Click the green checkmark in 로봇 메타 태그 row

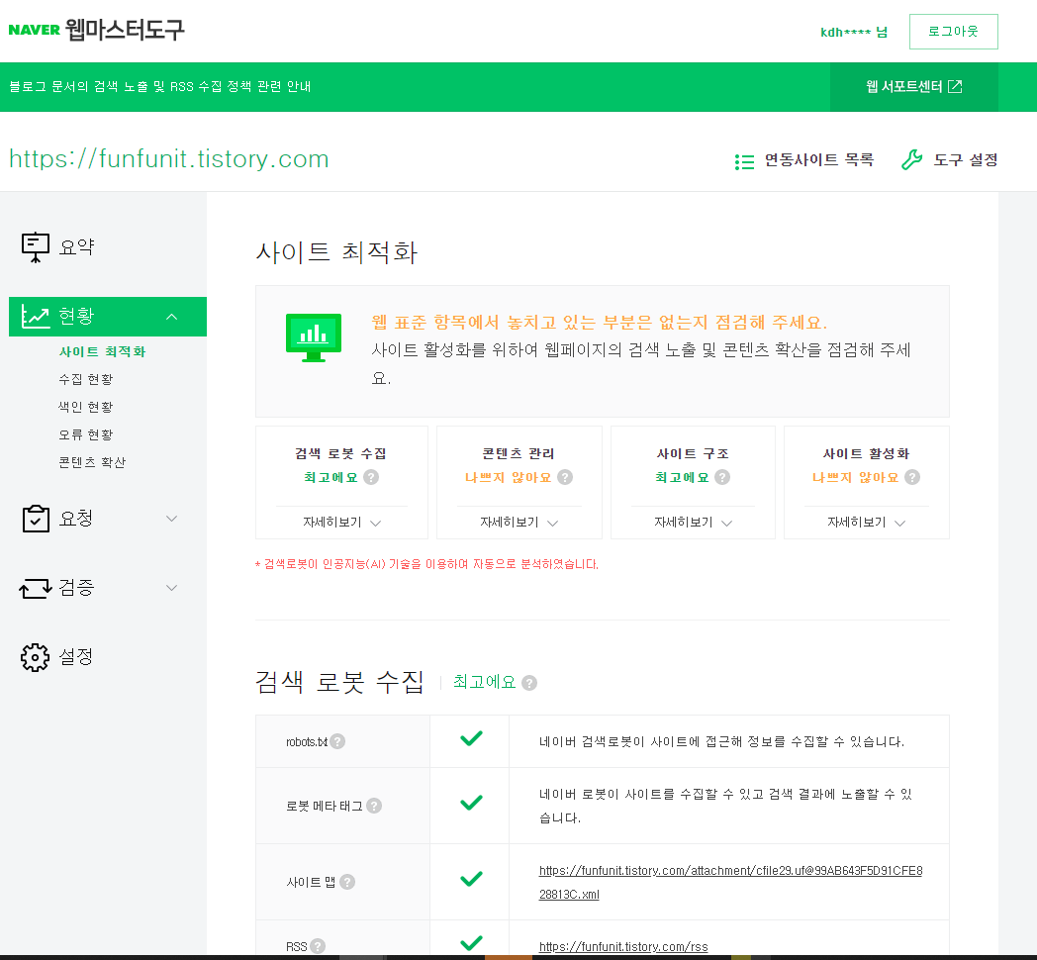(x=471, y=803)
